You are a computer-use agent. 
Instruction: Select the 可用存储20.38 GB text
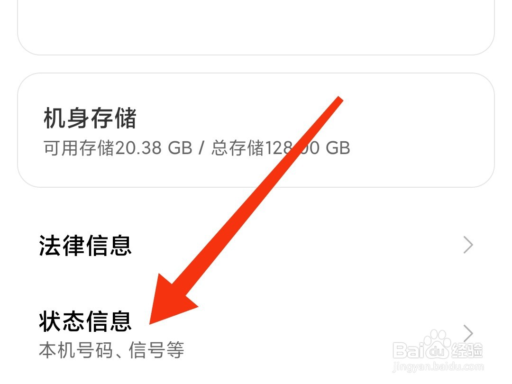point(118,148)
